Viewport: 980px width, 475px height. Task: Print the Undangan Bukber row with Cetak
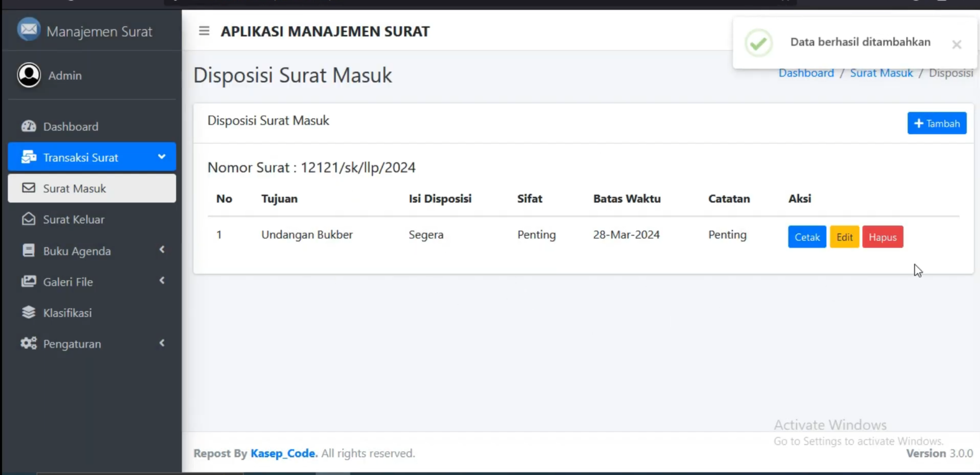click(x=807, y=237)
